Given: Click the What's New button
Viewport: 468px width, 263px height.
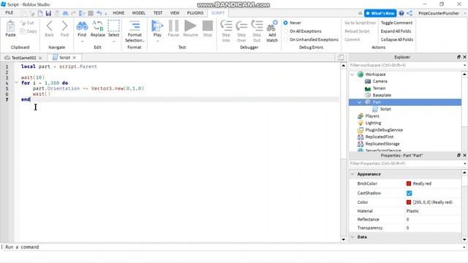Looking at the screenshot, I should (380, 13).
